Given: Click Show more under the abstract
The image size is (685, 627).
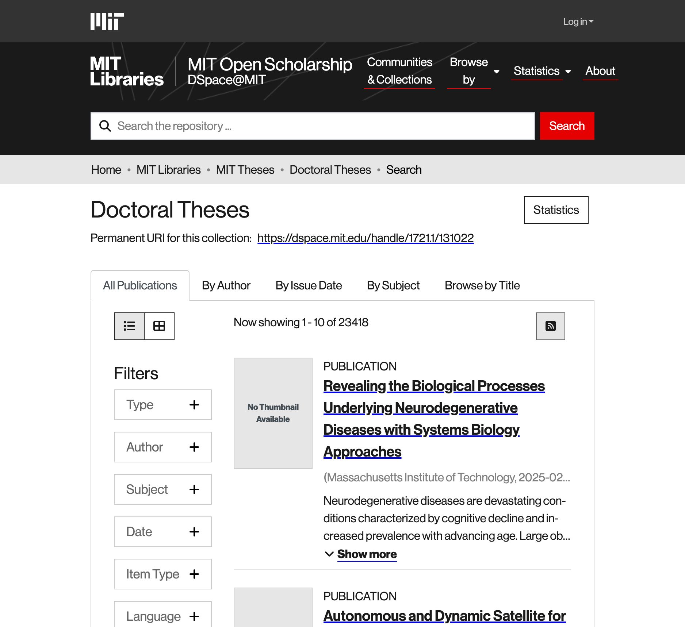Looking at the screenshot, I should [x=367, y=554].
